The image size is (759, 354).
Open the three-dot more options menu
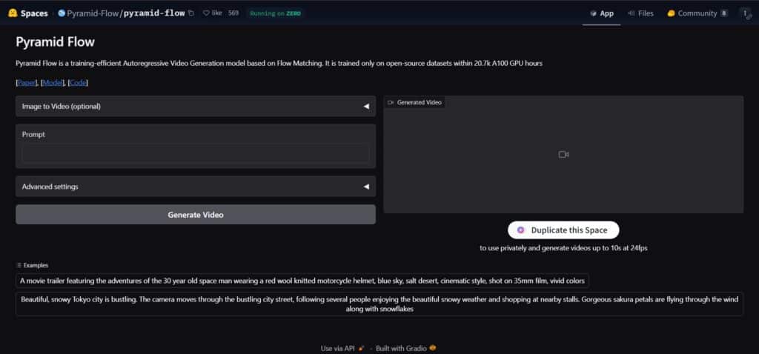pyautogui.click(x=744, y=13)
